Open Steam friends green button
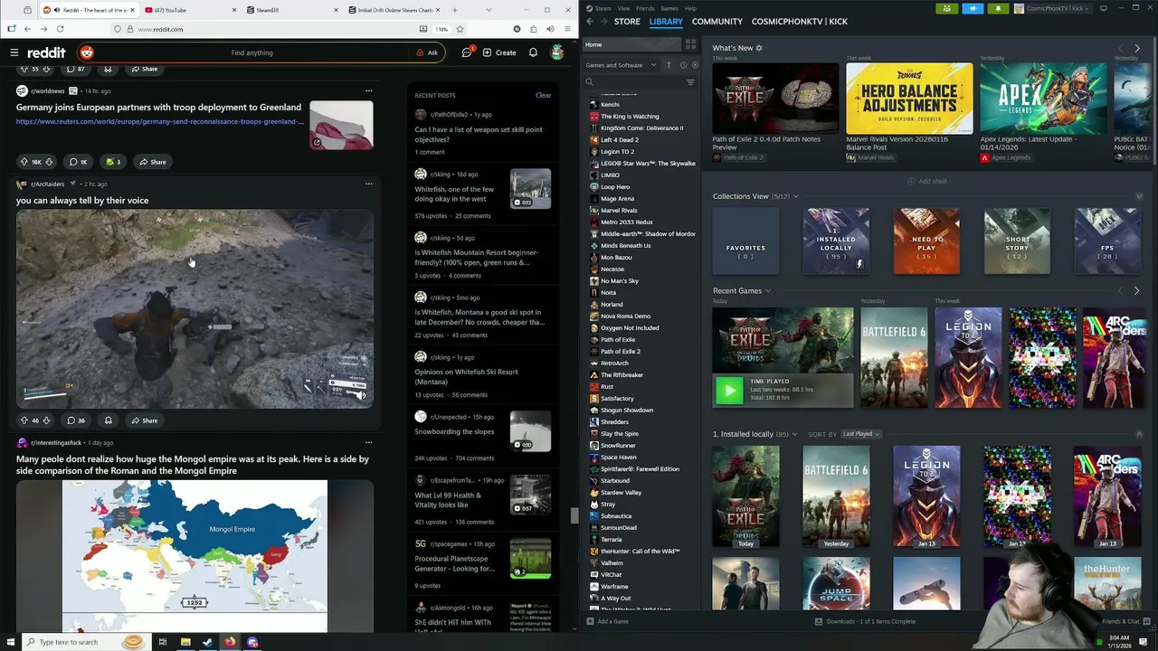 946,8
